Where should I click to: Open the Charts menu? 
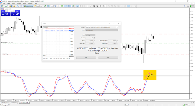coord(19,3)
